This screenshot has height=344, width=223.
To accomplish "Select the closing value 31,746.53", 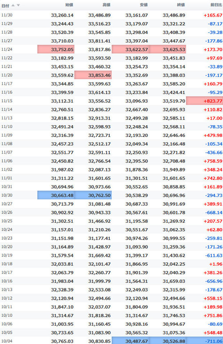I will 174,315.
